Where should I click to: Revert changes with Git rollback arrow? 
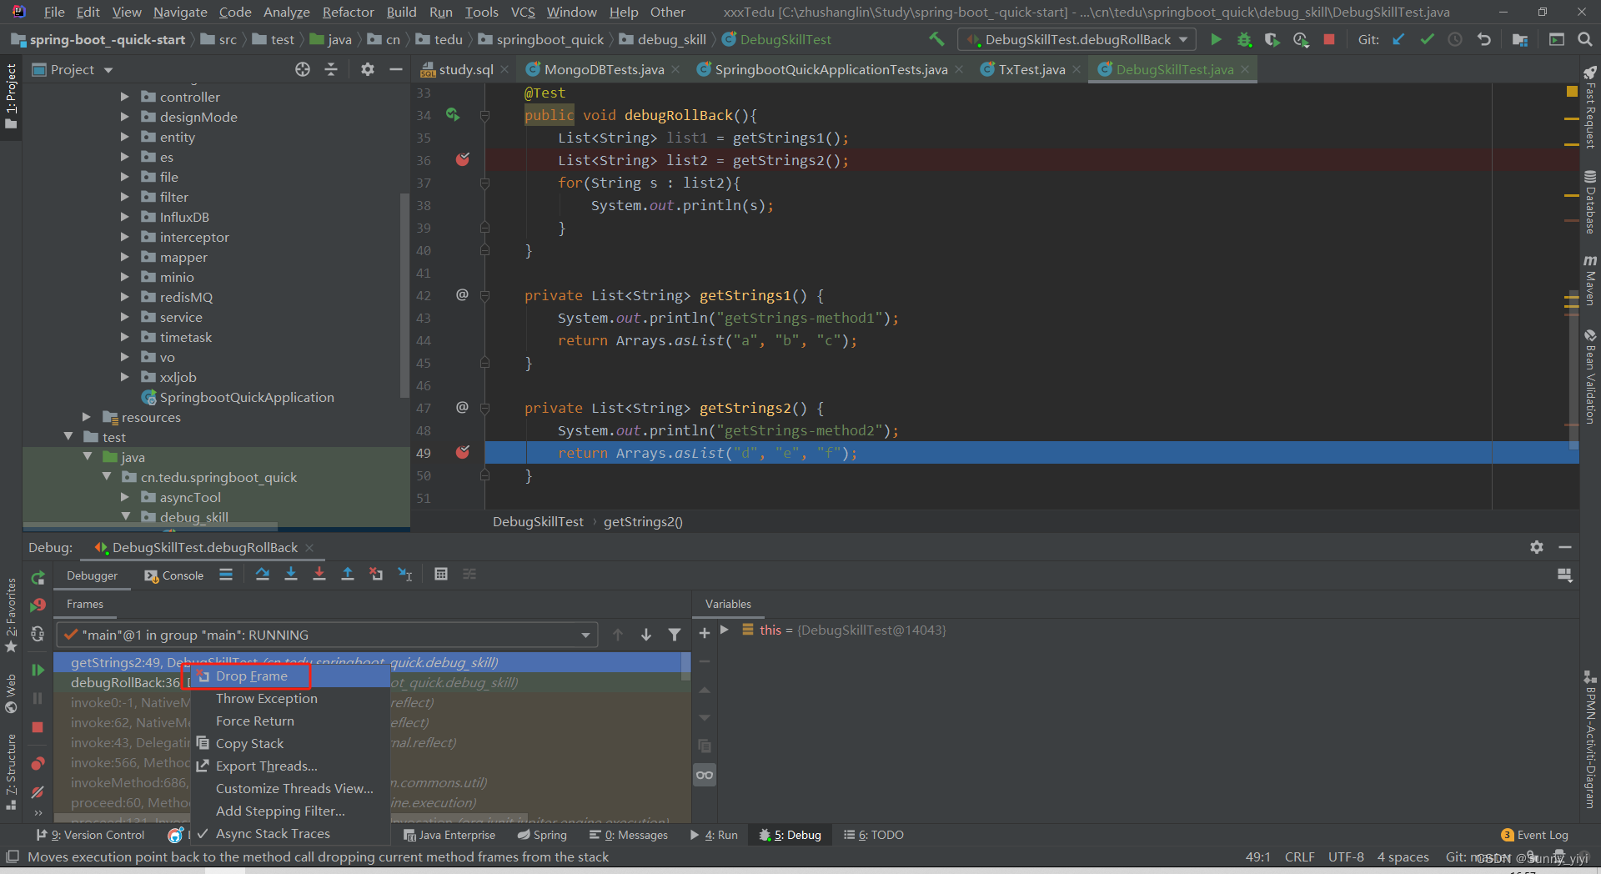pos(1484,39)
